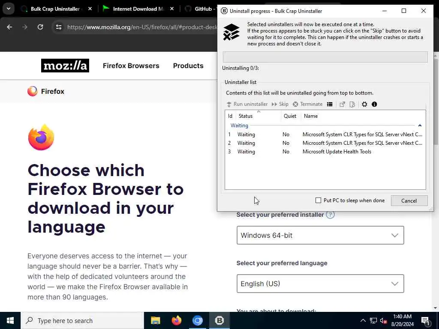Toggle Put PC to sleep when done

pos(318,200)
